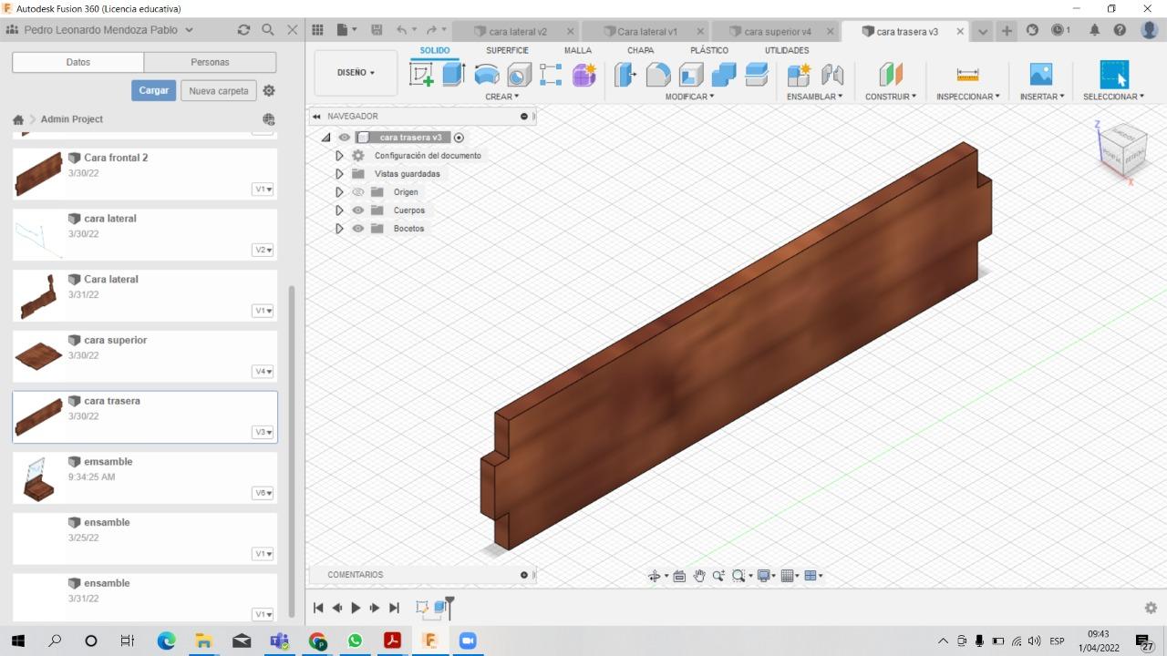Screen dimensions: 1167x656
Task: Click the Nueva carpeta button
Action: pos(219,91)
